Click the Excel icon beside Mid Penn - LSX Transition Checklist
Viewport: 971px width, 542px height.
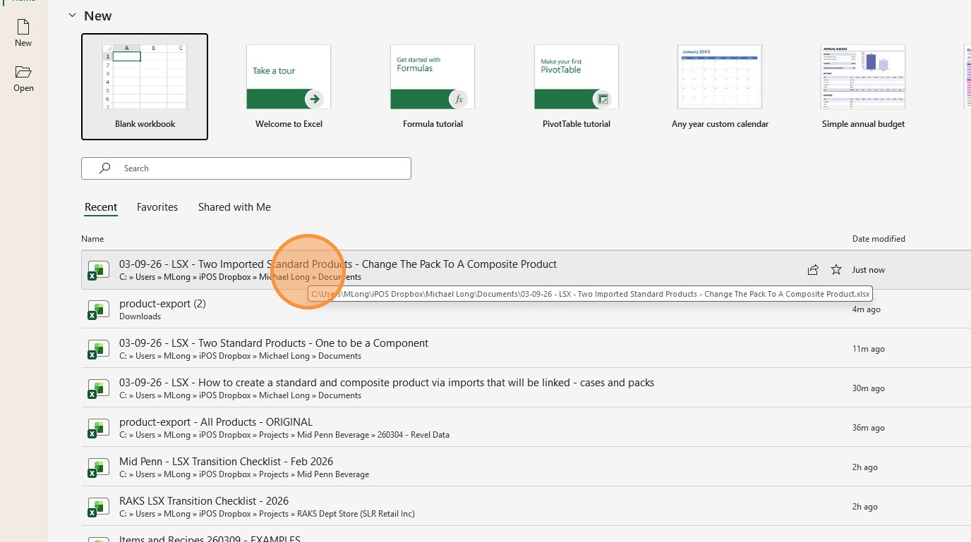pyautogui.click(x=98, y=468)
